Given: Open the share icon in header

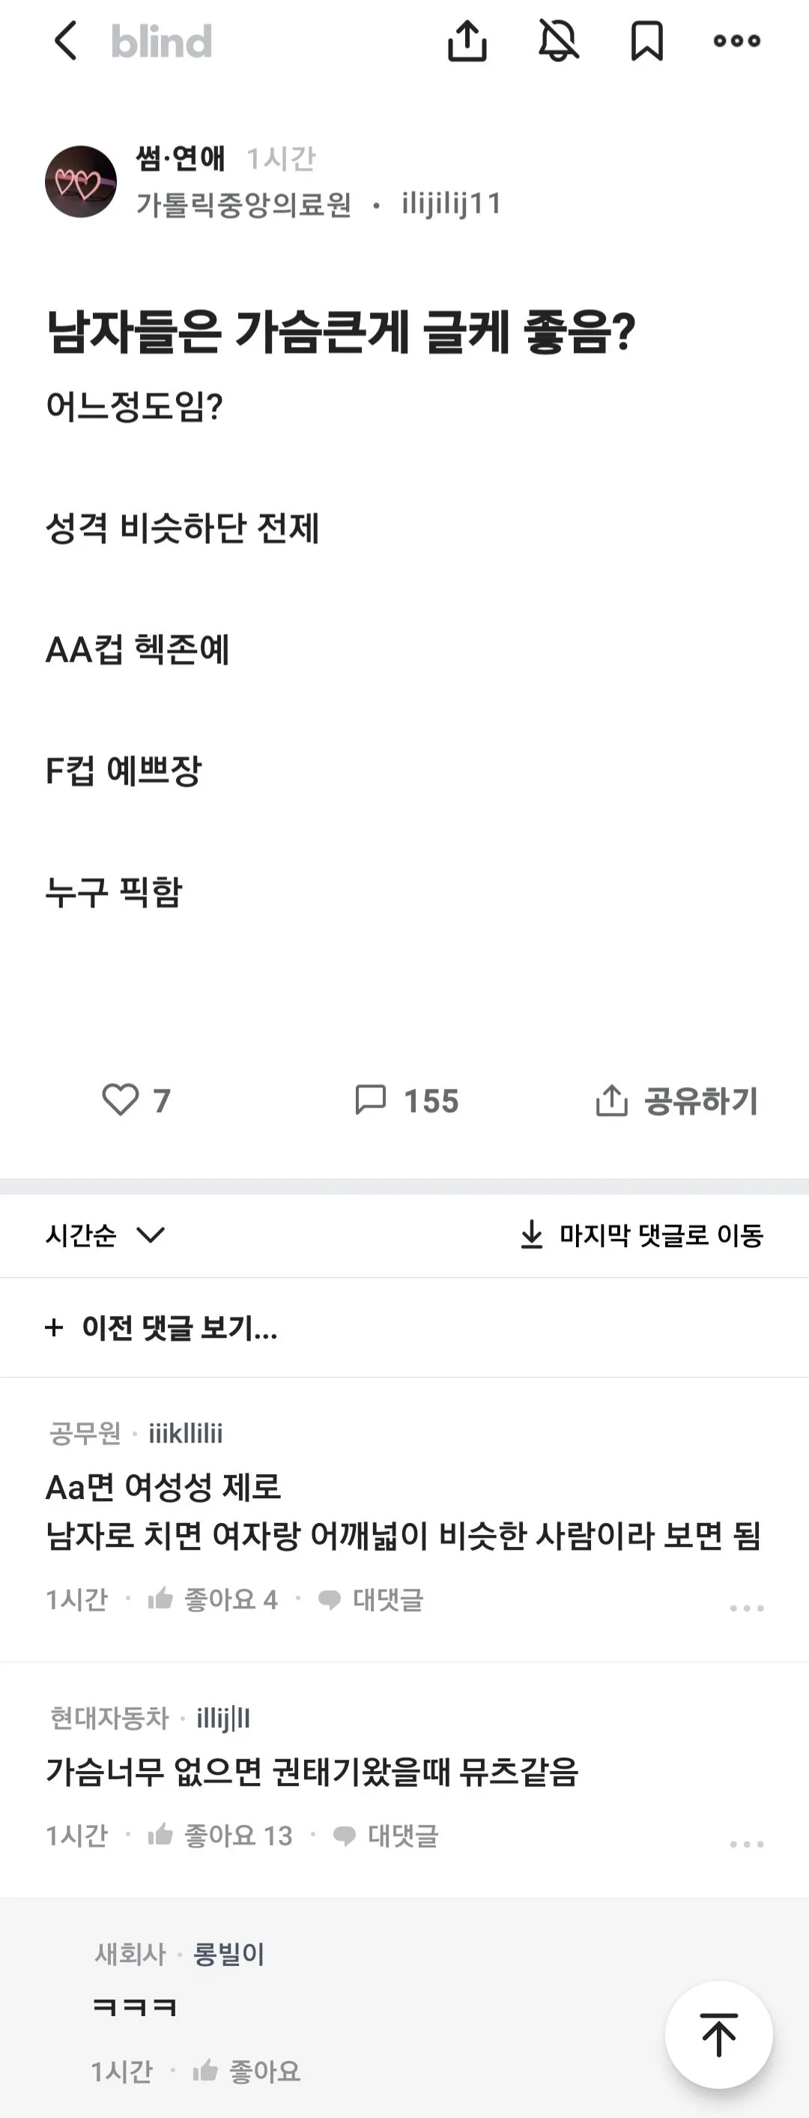Looking at the screenshot, I should (x=467, y=41).
